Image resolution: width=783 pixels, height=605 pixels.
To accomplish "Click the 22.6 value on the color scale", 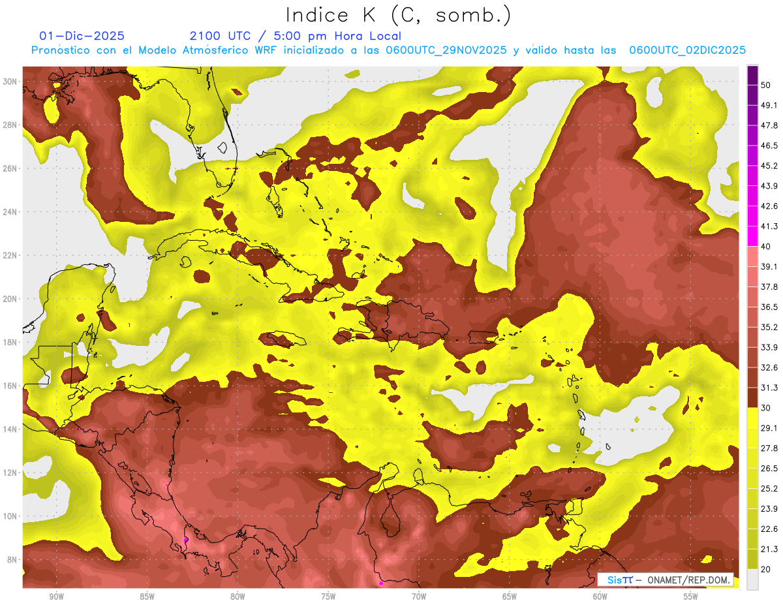I will (x=770, y=529).
